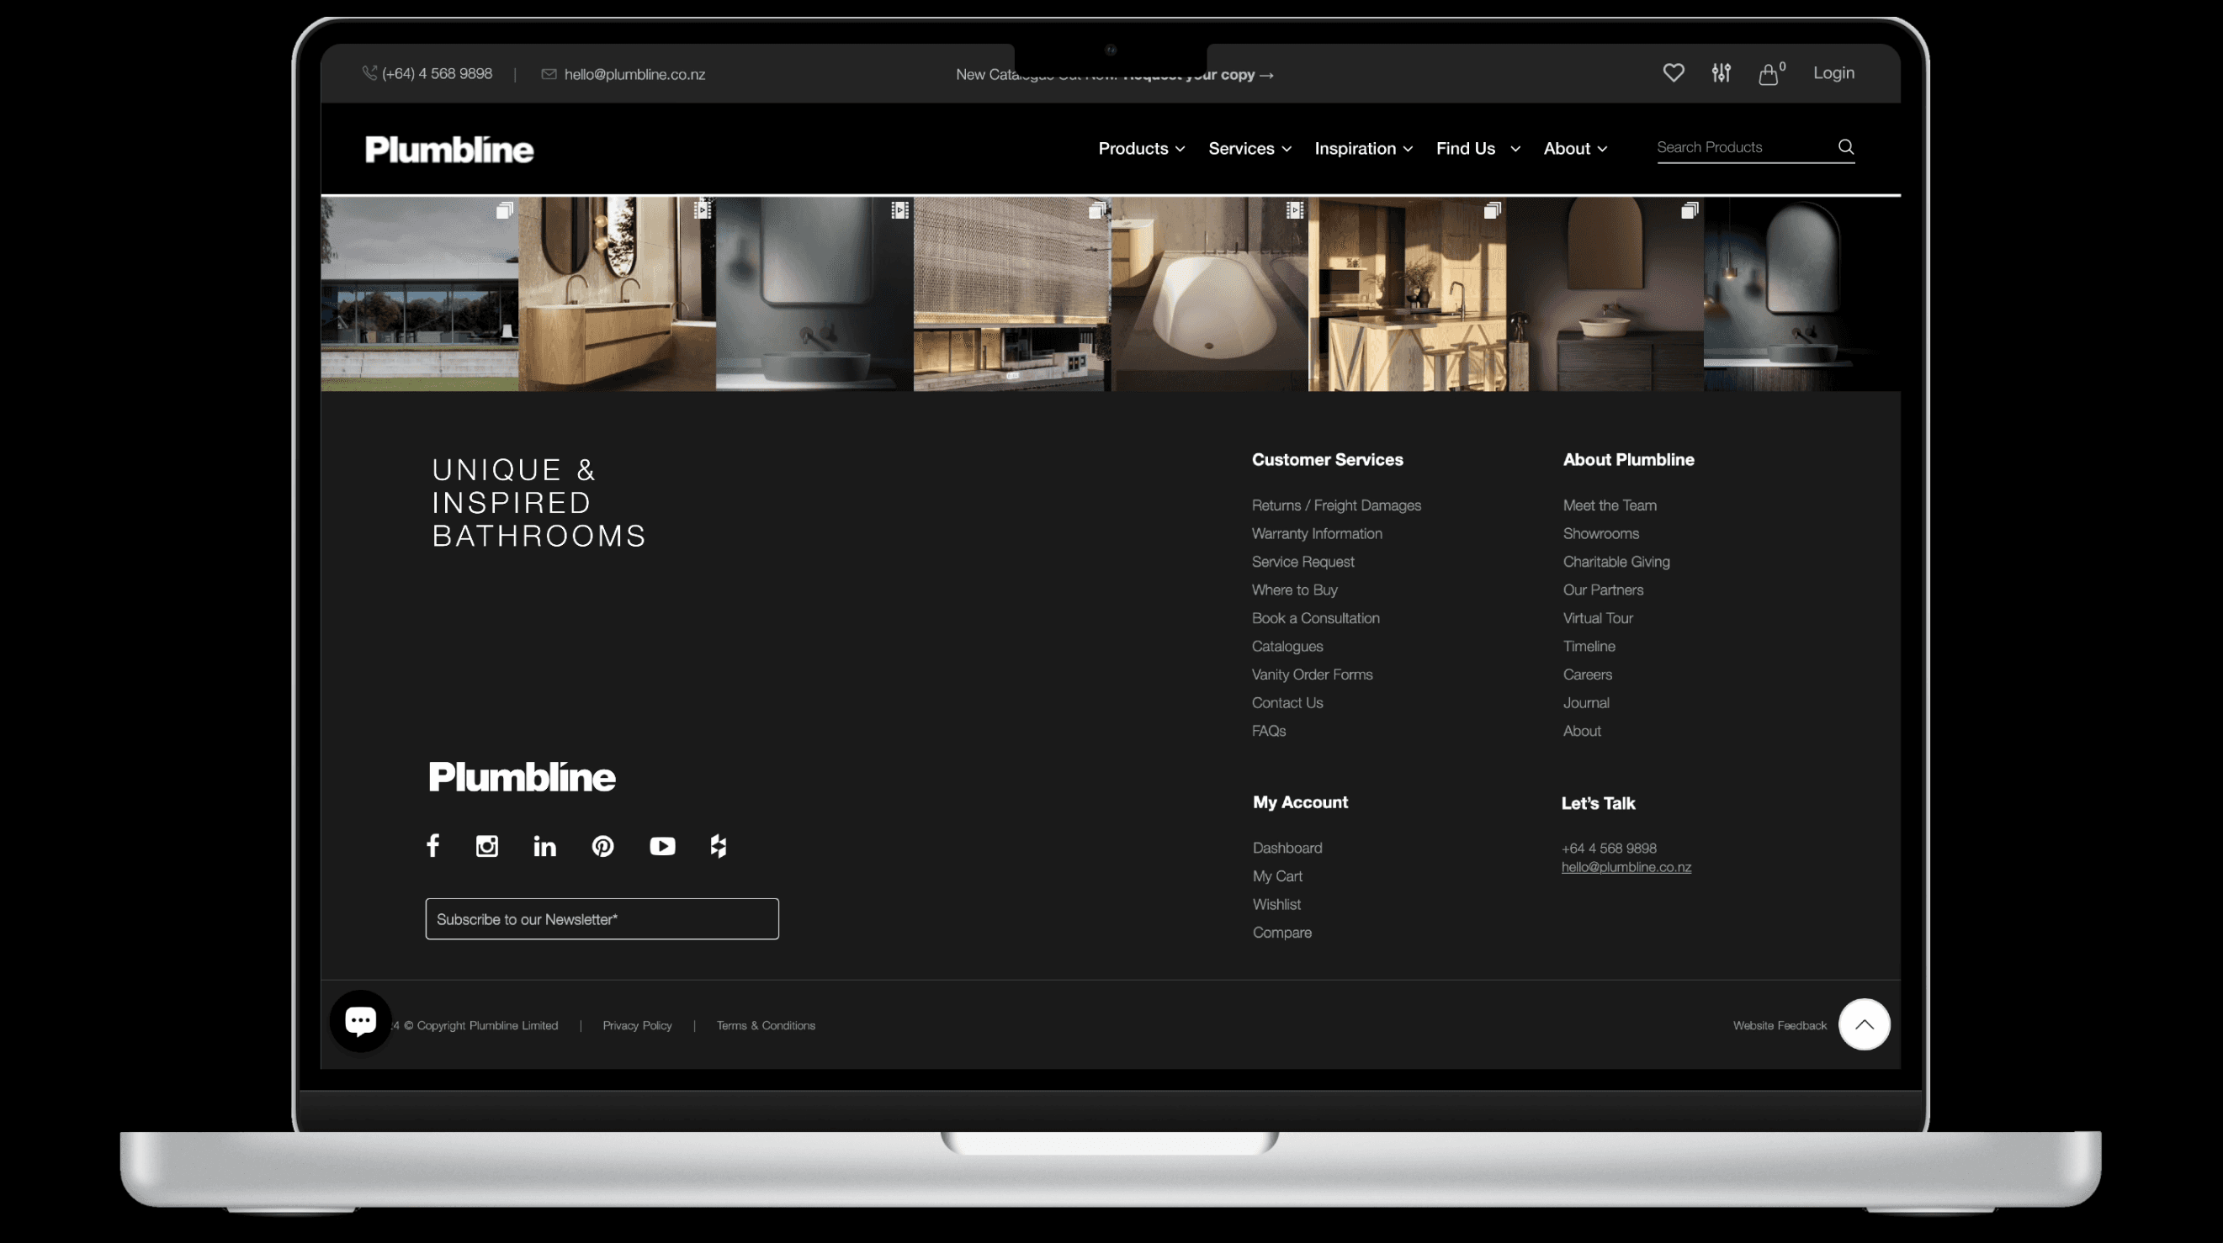Click hello@plumbline.co.nz under Let's Talk
Viewport: 2223px width, 1243px height.
1626,868
